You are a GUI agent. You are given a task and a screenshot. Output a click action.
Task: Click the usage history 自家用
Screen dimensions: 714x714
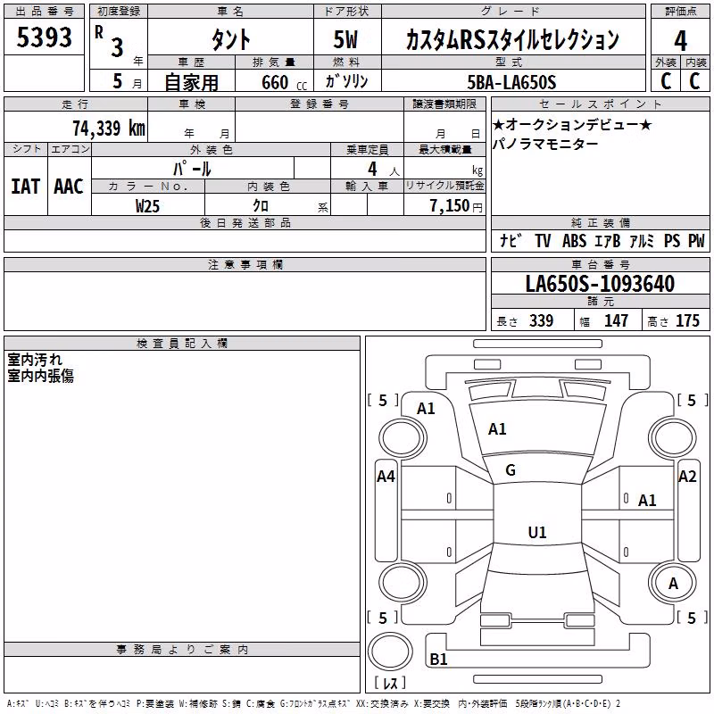191,82
